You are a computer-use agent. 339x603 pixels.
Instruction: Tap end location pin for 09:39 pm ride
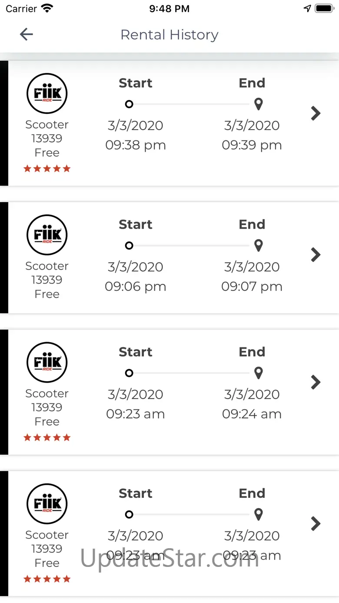[x=259, y=104]
